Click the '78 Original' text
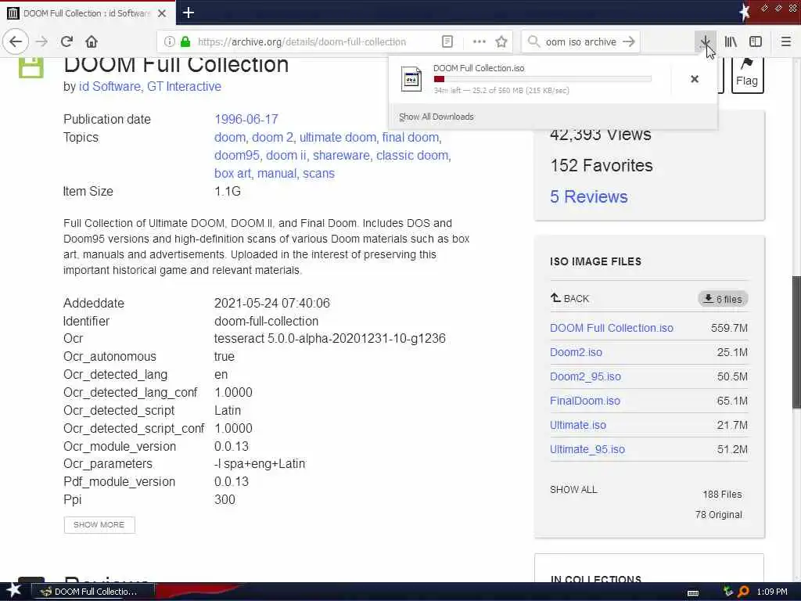Image resolution: width=801 pixels, height=601 pixels. (x=718, y=515)
